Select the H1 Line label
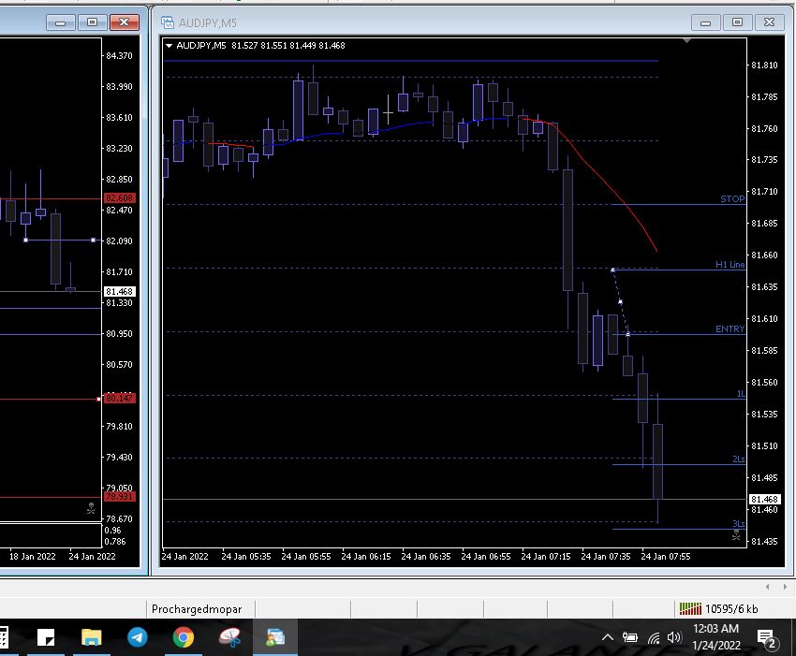796x656 pixels. point(730,265)
